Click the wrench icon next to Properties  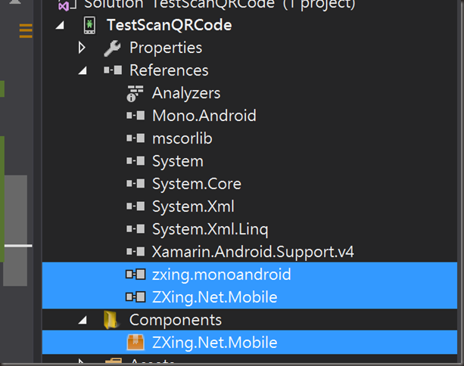pos(111,48)
